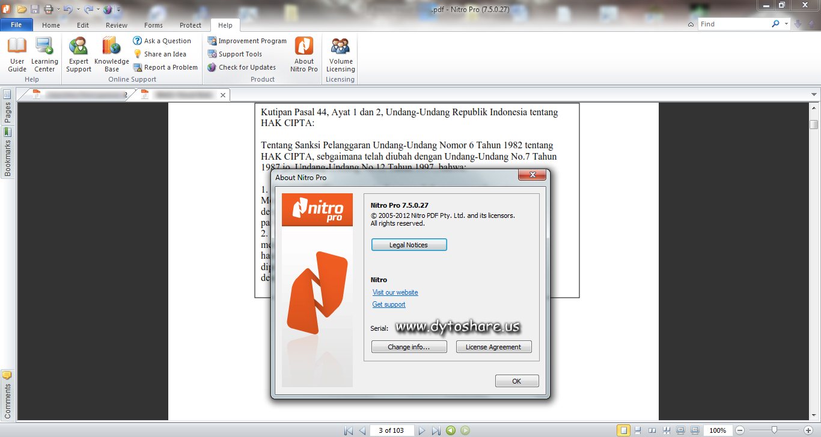Go to the last page

point(436,430)
